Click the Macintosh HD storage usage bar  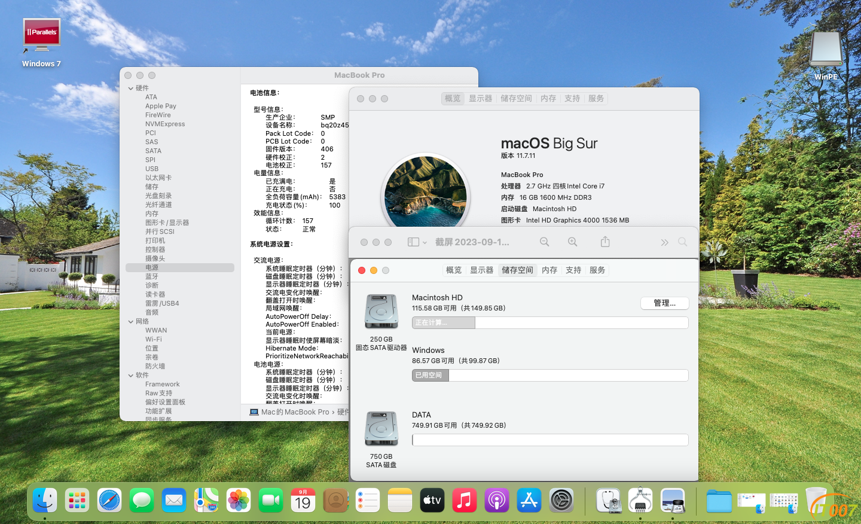[x=550, y=323]
